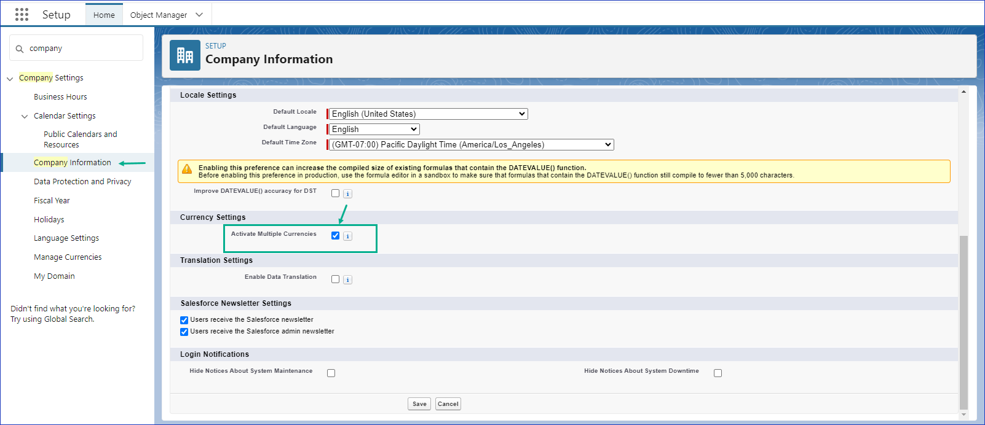Open the App Launcher grid icon
985x425 pixels.
click(x=22, y=15)
